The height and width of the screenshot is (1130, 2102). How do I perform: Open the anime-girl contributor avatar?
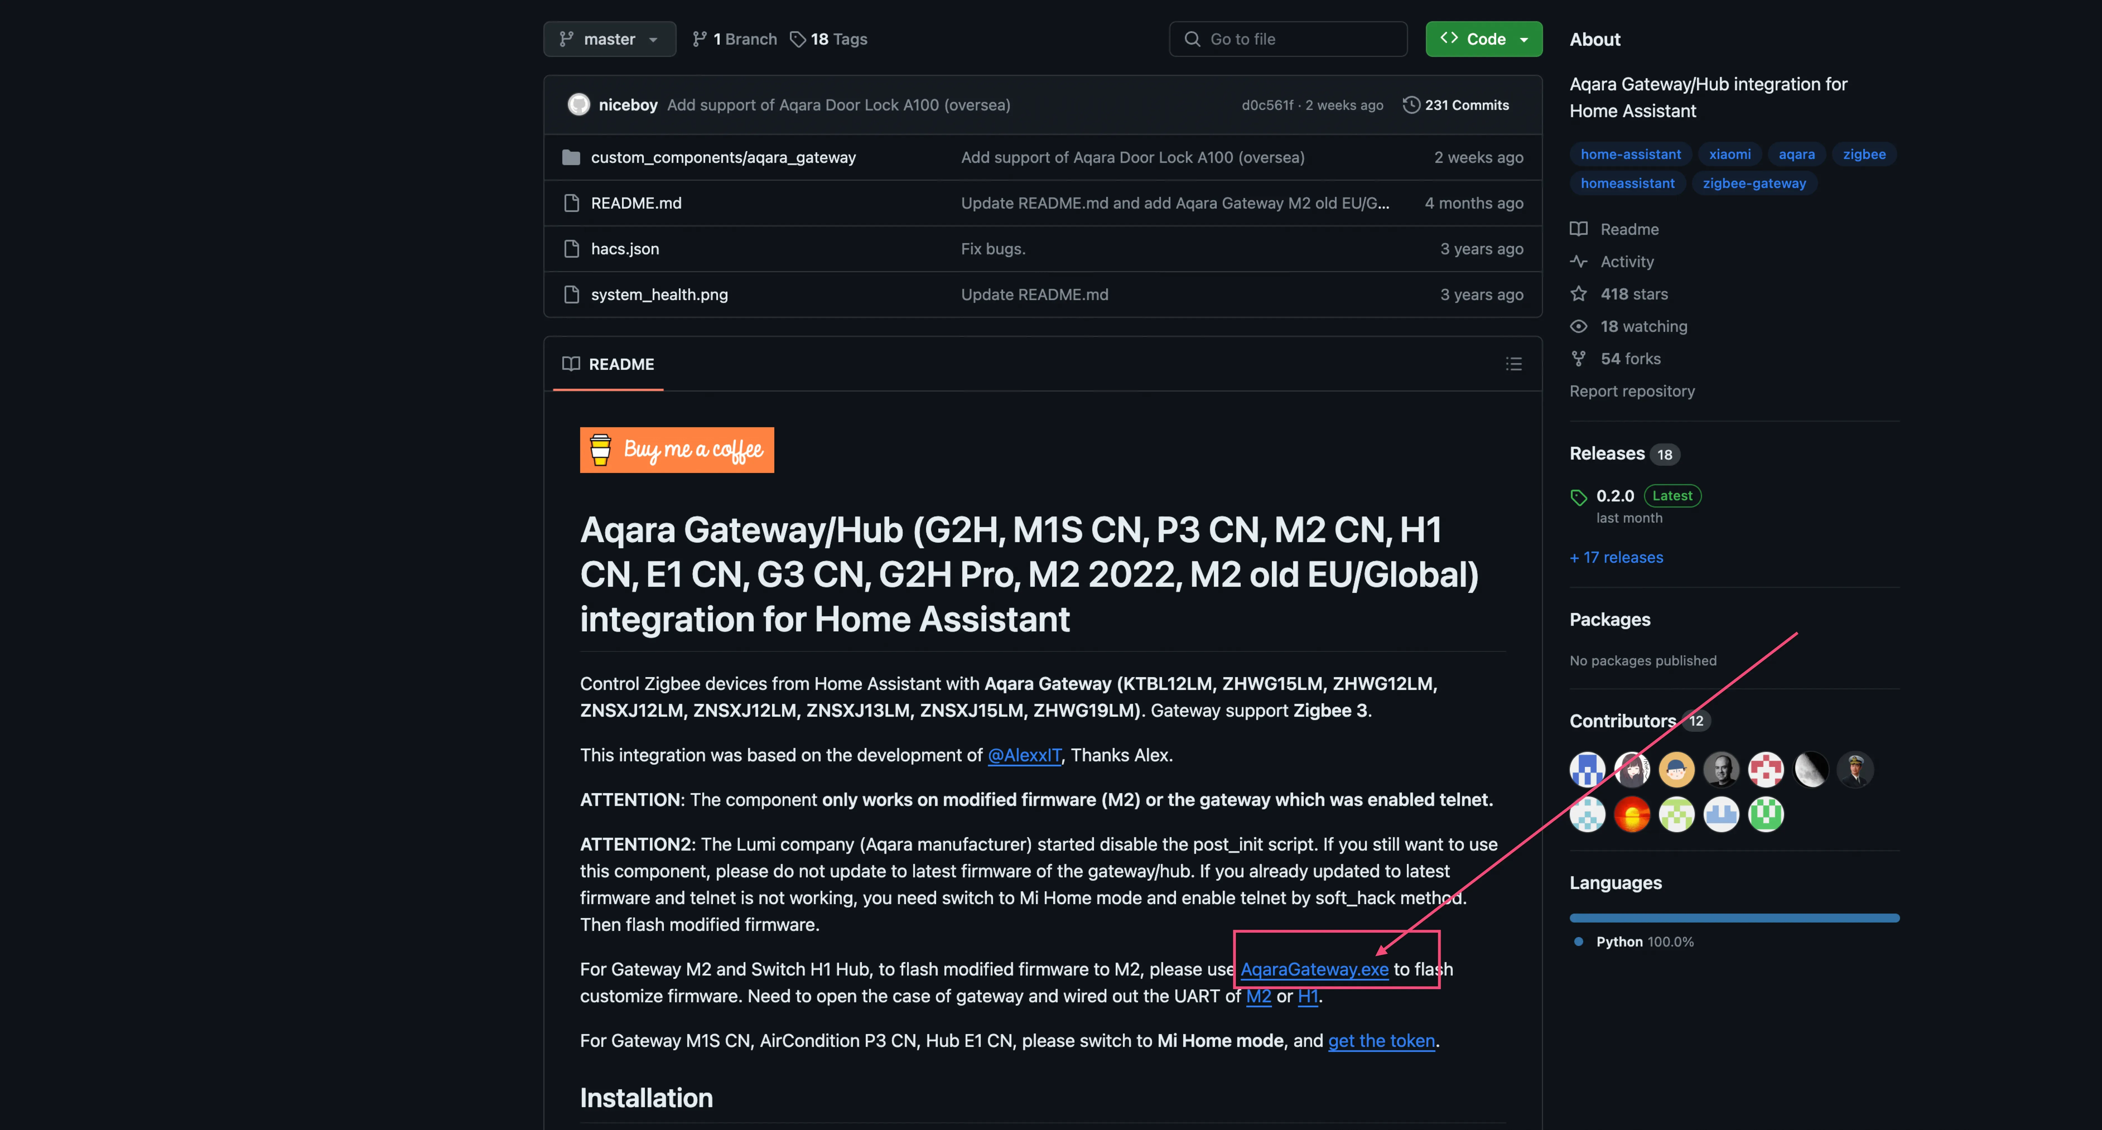point(1632,769)
